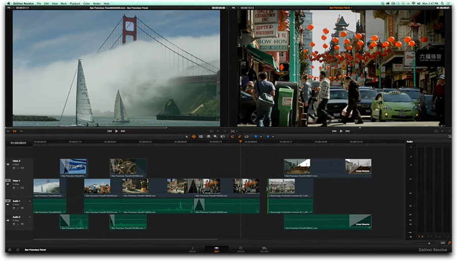Switch to the Deliver page tab
The width and height of the screenshot is (457, 261).
coord(265,250)
